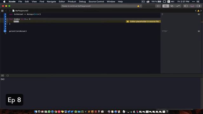Image resolution: width=203 pixels, height=114 pixels.
Task: Click the [1] console output text
Action: (x=3, y=79)
